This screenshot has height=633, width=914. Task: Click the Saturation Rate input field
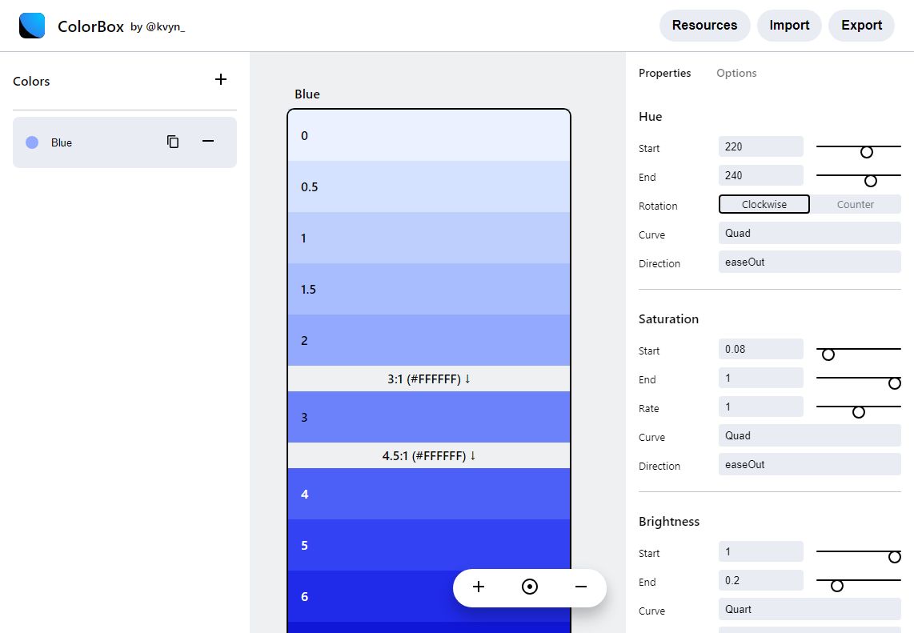click(x=760, y=407)
